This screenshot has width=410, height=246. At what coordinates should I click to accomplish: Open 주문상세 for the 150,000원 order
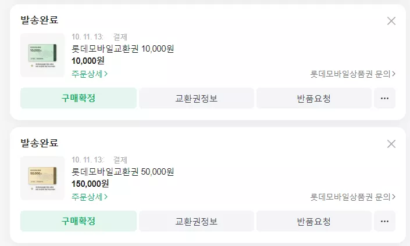pos(90,197)
